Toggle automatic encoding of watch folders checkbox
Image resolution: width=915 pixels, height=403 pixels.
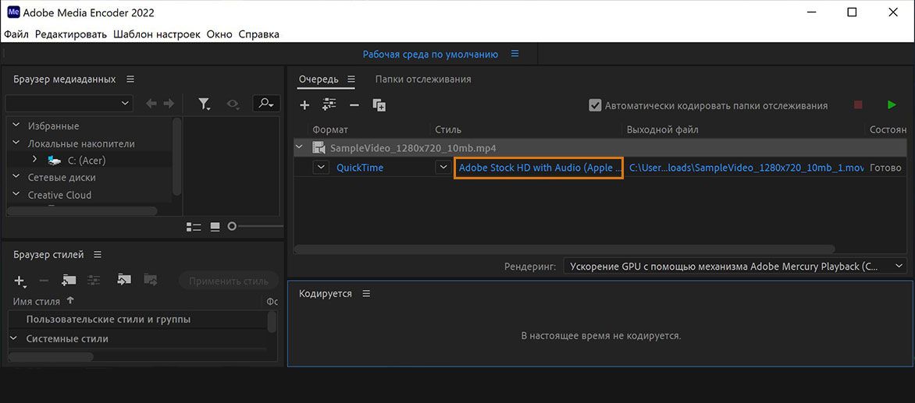[x=595, y=105]
